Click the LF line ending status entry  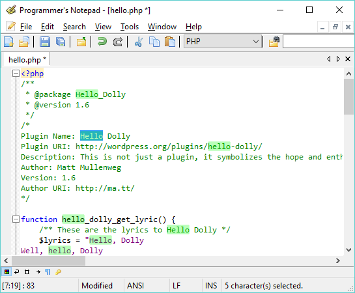177,286
